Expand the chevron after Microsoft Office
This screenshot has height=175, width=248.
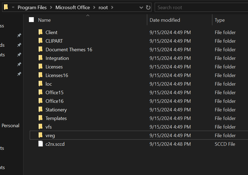pyautogui.click(x=94, y=8)
